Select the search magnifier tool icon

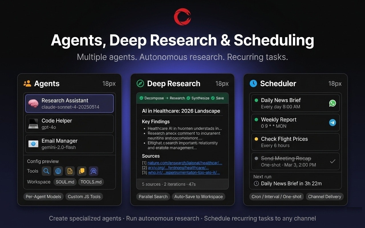pos(46,171)
